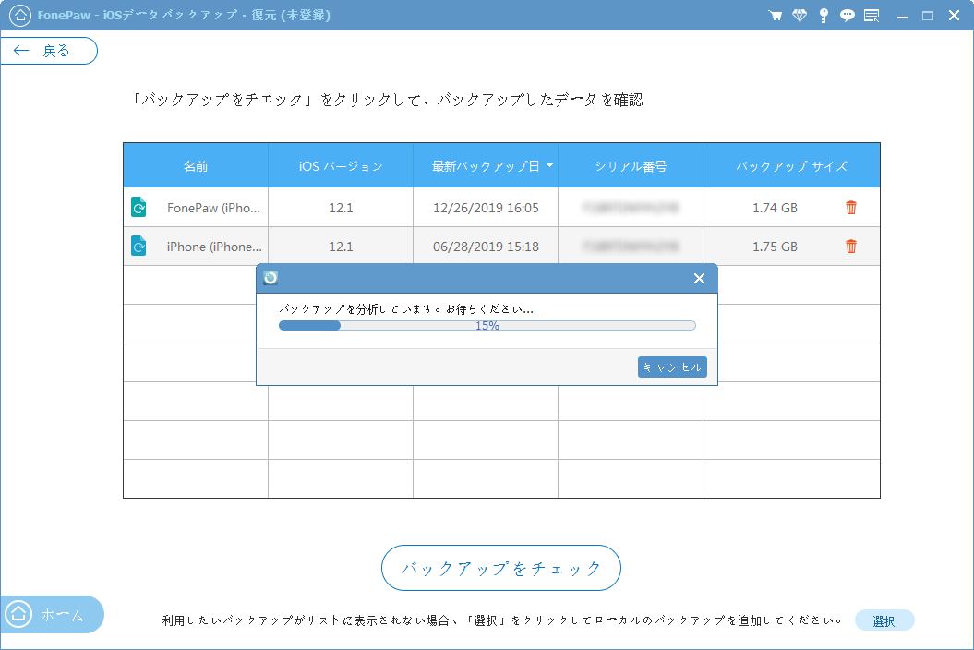Image resolution: width=974 pixels, height=650 pixels.
Task: Click the diamond registration icon in title bar
Action: (800, 15)
